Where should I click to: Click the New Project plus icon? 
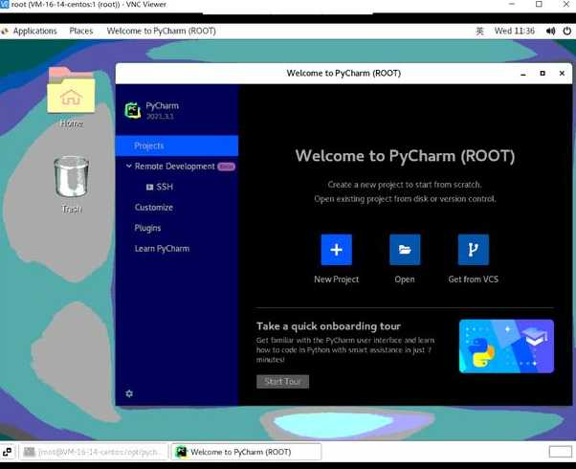point(336,250)
